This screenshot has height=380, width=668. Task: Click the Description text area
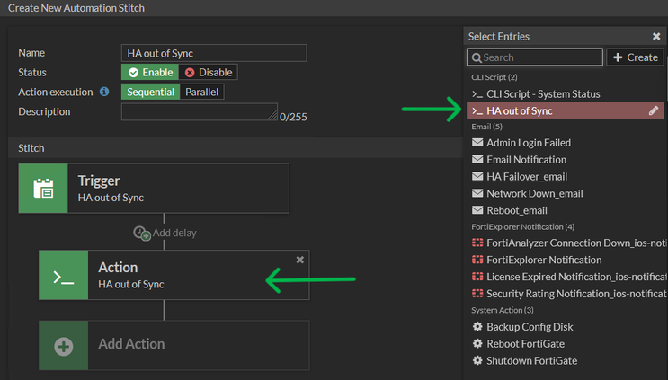[x=199, y=112]
